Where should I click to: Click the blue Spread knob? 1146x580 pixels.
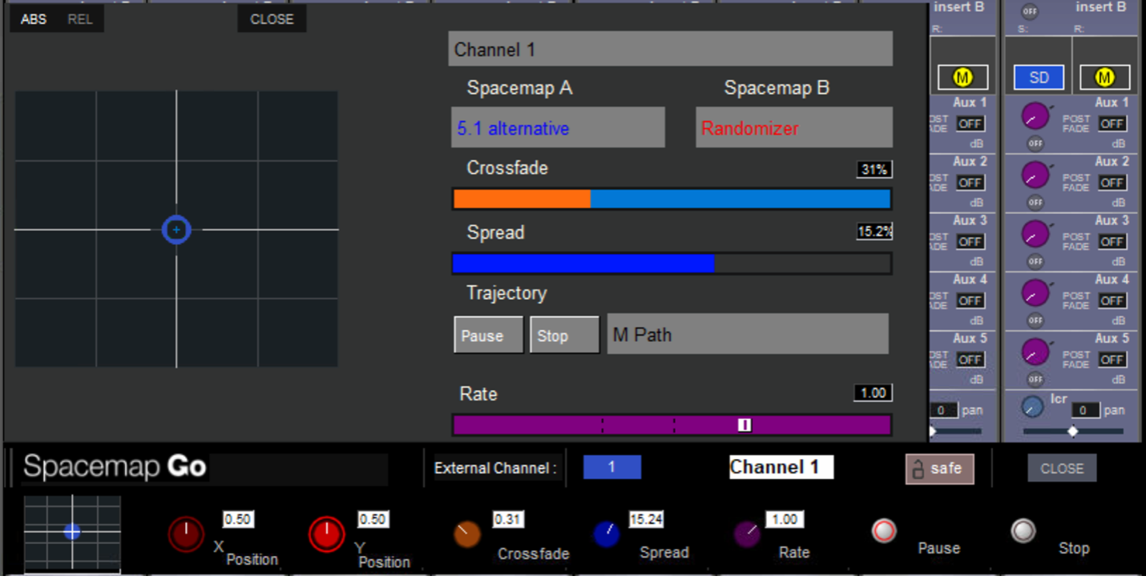(x=607, y=534)
